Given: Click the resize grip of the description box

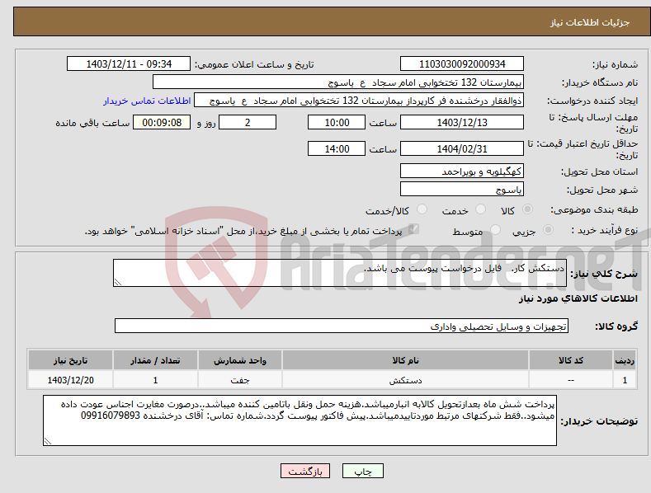Looking at the screenshot, I should tap(118, 282).
